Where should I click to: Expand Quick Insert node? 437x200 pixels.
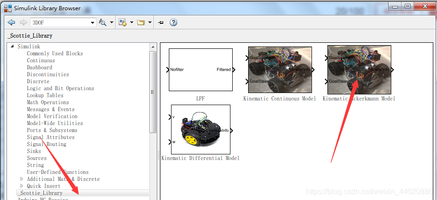(22, 186)
